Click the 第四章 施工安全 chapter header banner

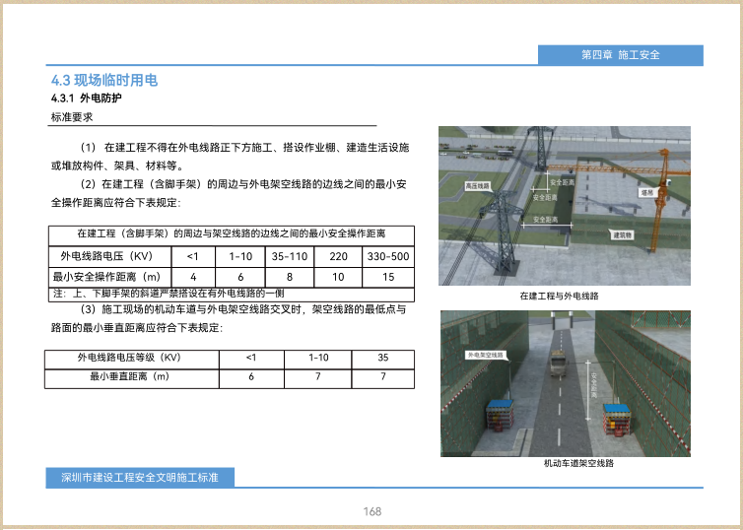pyautogui.click(x=620, y=55)
